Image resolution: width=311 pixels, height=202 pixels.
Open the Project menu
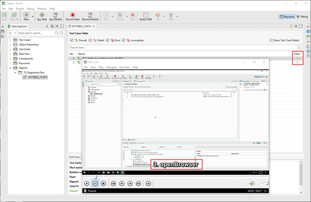click(20, 9)
